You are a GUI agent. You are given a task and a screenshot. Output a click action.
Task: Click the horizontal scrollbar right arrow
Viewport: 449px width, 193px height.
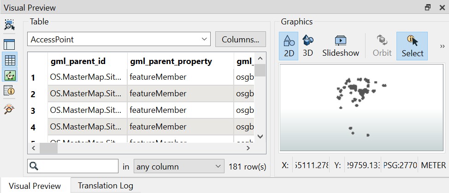pos(248,148)
